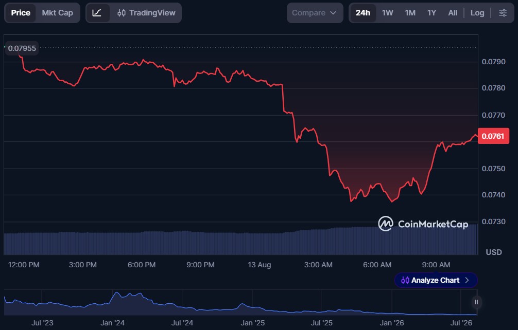Select the 1W time range
Screen dimensions: 518x330
pyautogui.click(x=388, y=13)
